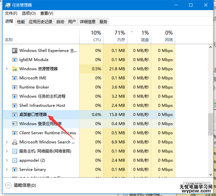Expand the Service binary group
The width and height of the screenshot is (216, 196).
[7, 170]
